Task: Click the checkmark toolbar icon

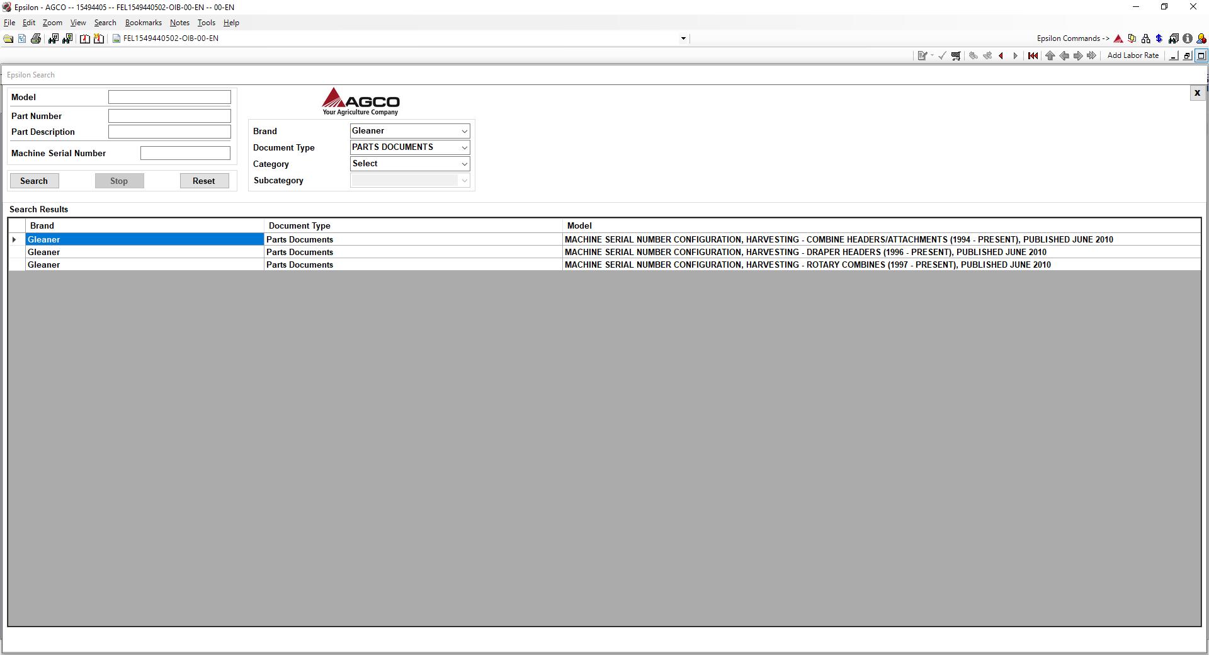Action: coord(942,55)
